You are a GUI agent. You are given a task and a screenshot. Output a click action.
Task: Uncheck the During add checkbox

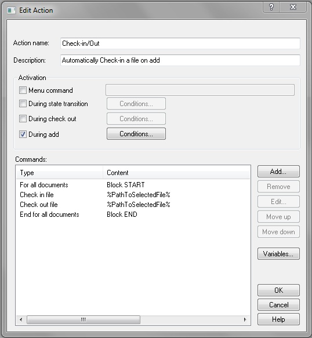click(23, 135)
